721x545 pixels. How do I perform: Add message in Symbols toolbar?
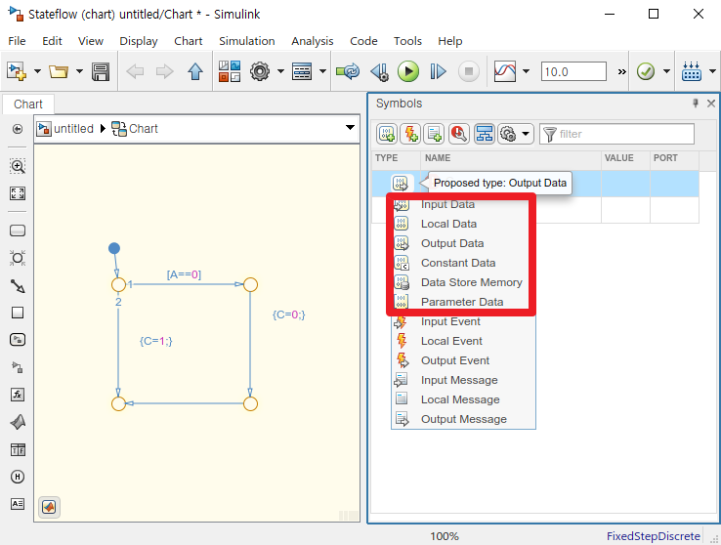(434, 134)
